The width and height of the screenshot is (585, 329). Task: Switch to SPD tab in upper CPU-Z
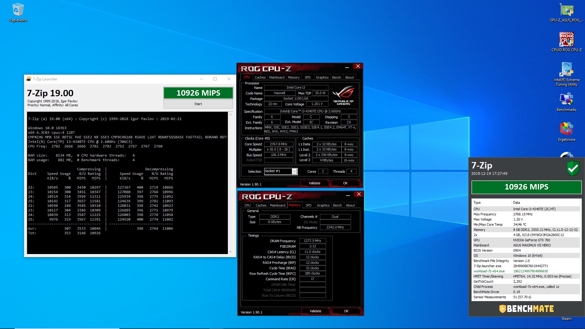point(308,77)
